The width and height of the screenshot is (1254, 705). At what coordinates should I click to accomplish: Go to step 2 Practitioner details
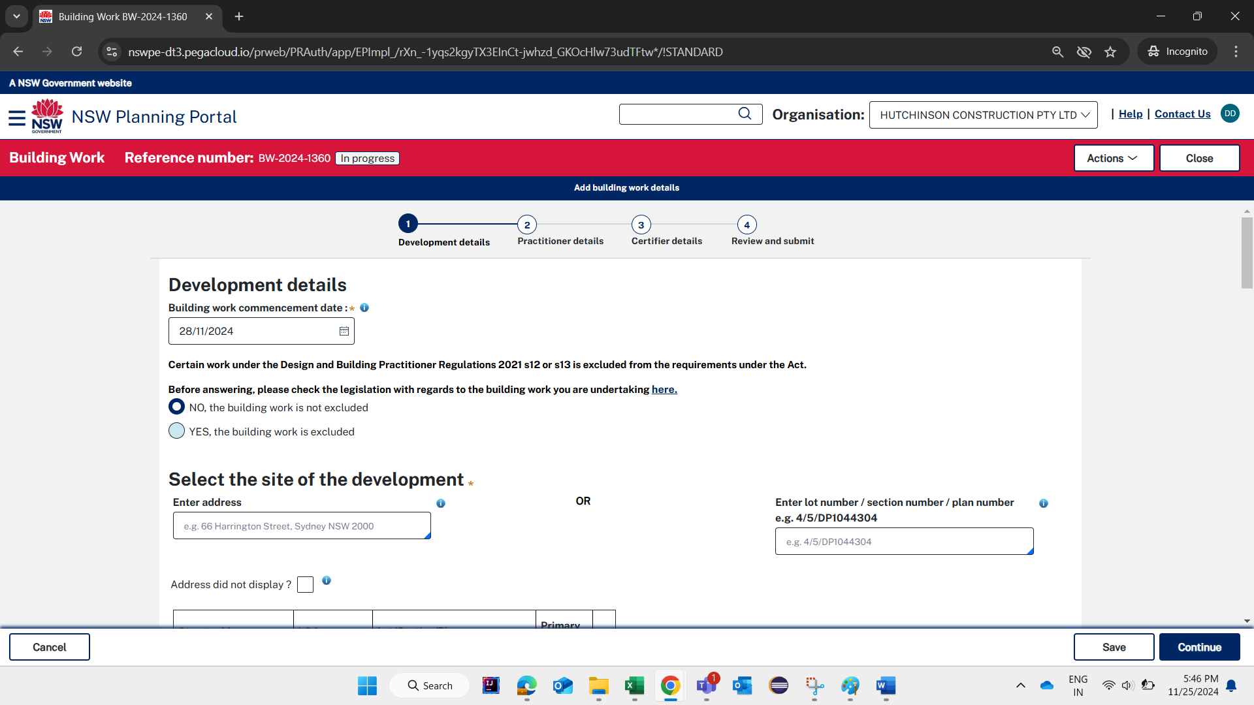(x=527, y=225)
